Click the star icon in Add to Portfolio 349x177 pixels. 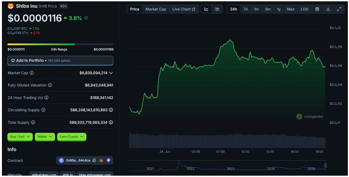pyautogui.click(x=13, y=61)
